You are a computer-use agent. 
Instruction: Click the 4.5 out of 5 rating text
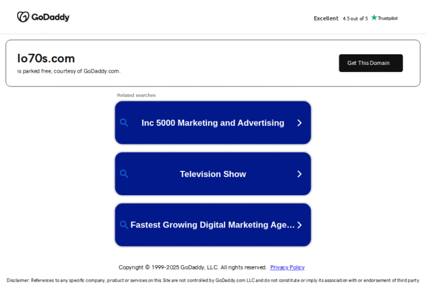[355, 18]
